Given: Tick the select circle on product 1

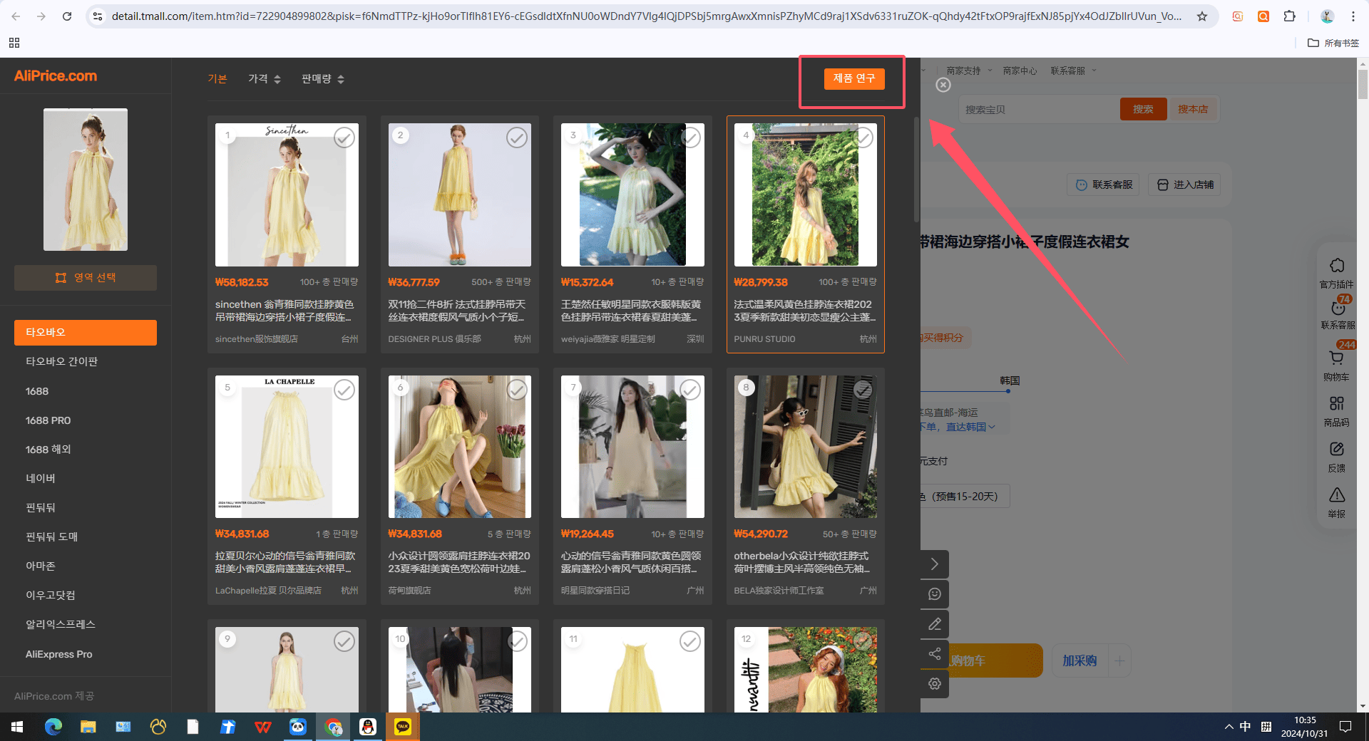Looking at the screenshot, I should (344, 138).
